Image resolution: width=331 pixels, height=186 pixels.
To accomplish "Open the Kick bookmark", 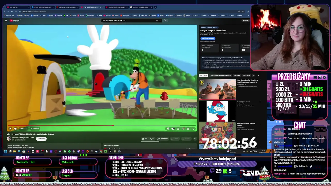I will pos(66,16).
